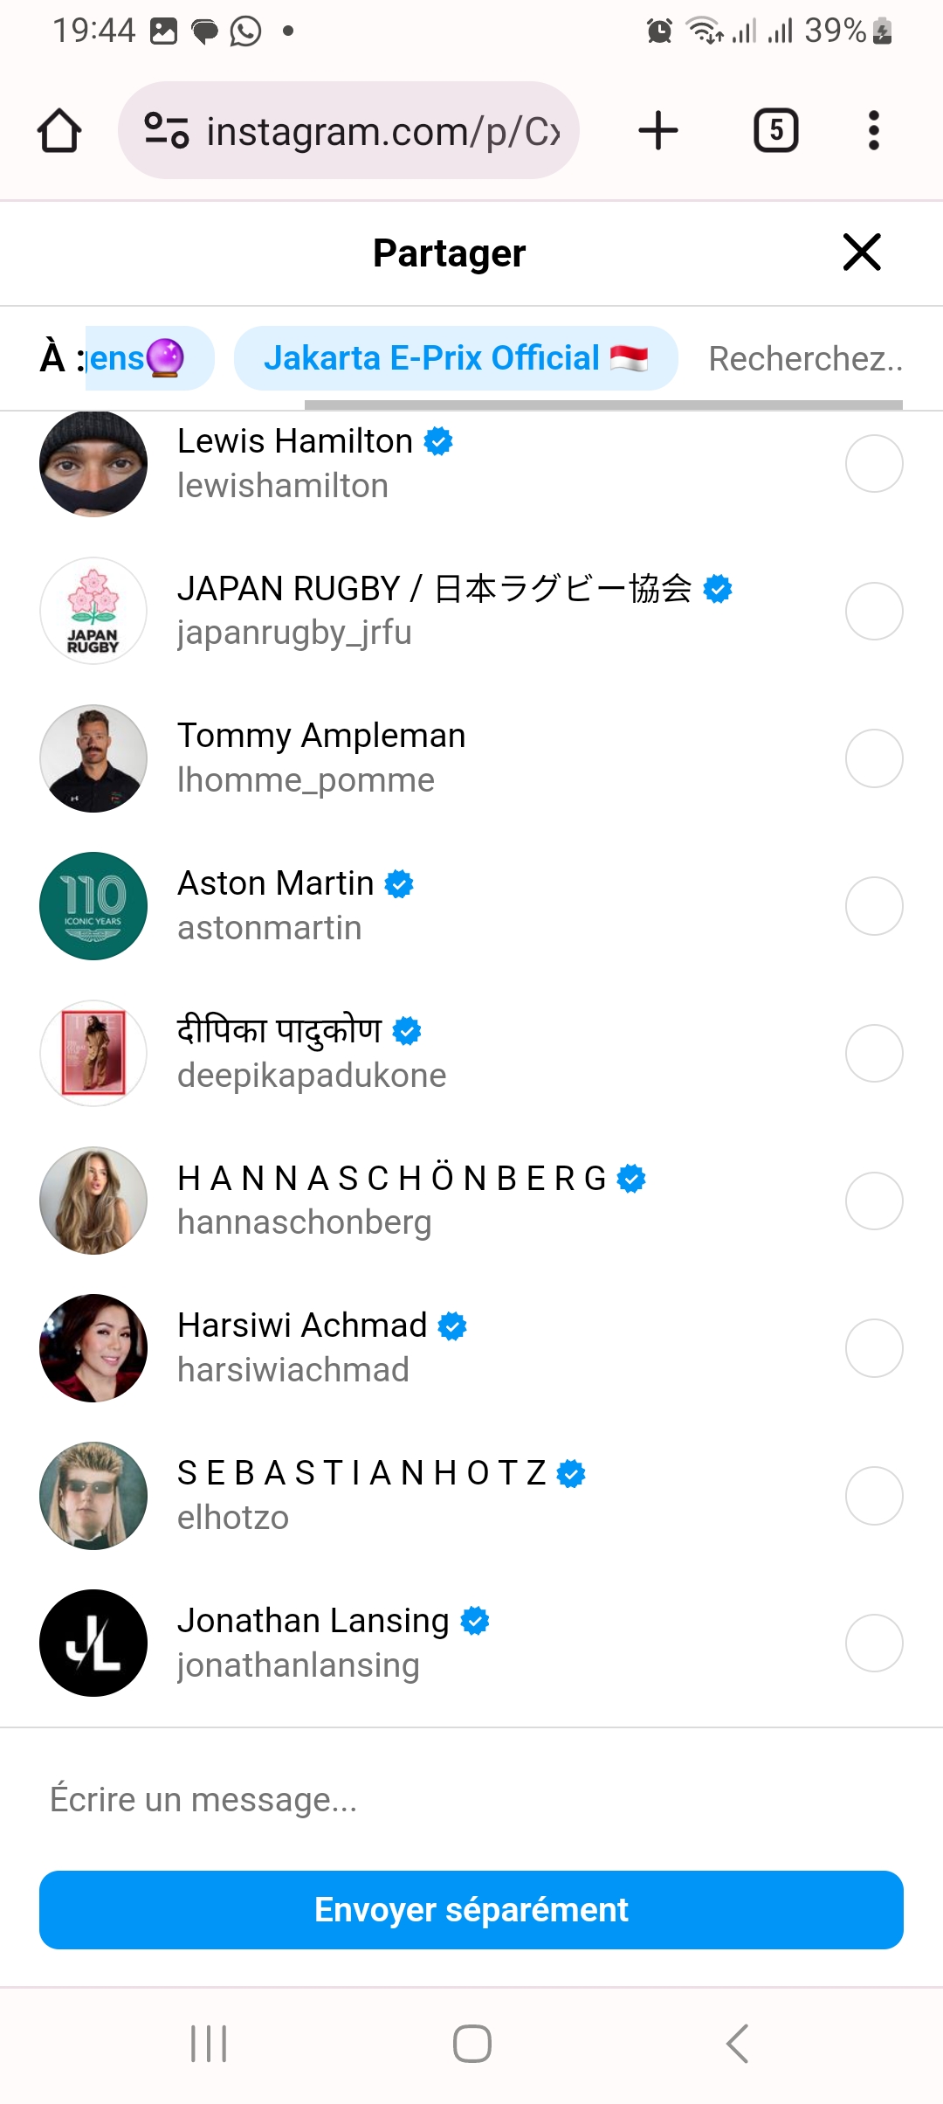This screenshot has height=2104, width=943.
Task: Open Android recent apps button
Action: (209, 2044)
